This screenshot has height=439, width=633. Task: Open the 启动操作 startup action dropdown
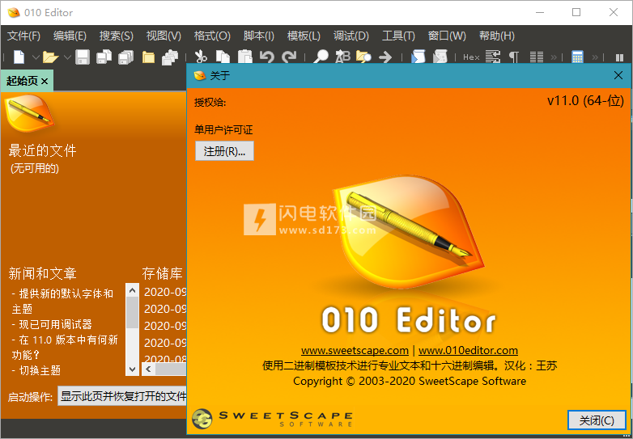[122, 396]
